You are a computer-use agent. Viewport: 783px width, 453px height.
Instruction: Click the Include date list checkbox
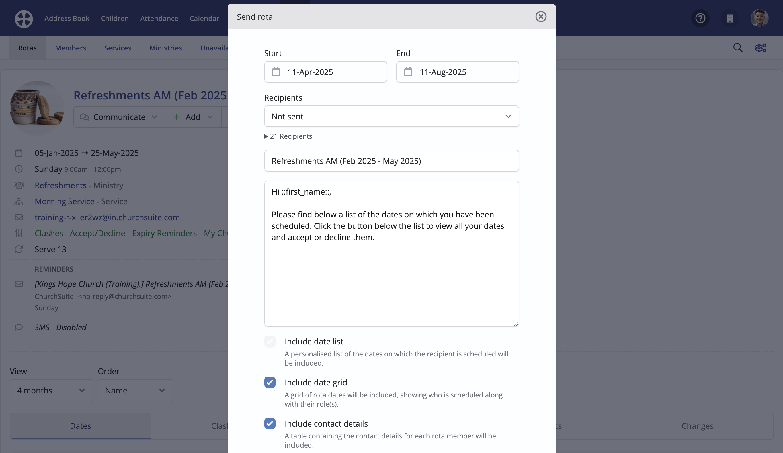pyautogui.click(x=270, y=341)
